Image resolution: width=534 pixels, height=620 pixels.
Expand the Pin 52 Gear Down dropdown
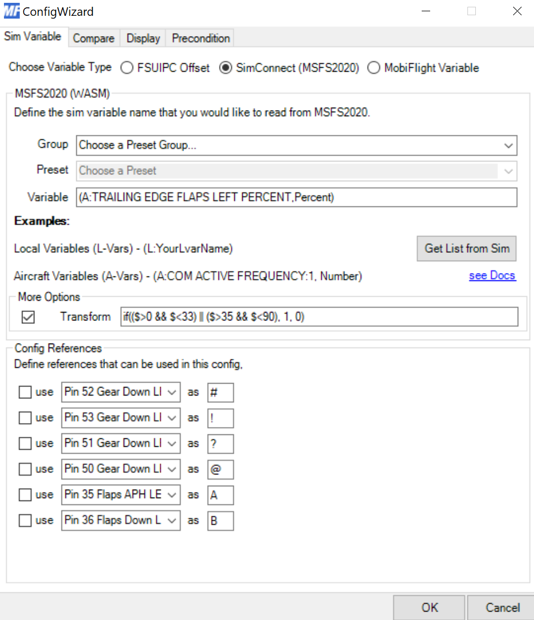(x=121, y=392)
